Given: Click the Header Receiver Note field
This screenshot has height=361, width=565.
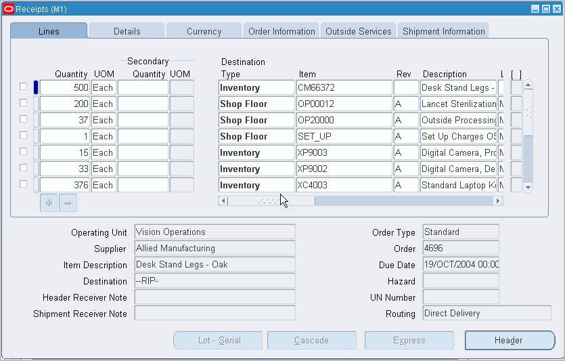Looking at the screenshot, I should click(214, 297).
